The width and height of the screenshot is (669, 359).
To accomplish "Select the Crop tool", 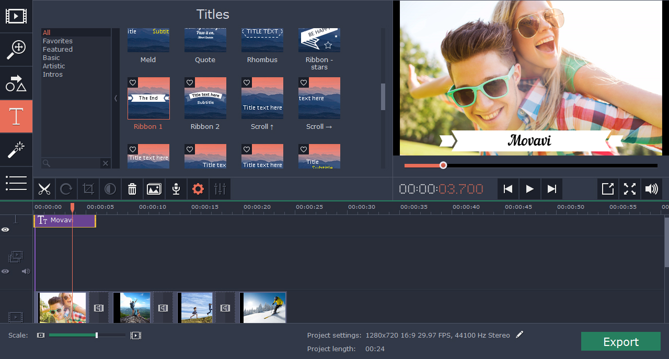I will point(88,189).
